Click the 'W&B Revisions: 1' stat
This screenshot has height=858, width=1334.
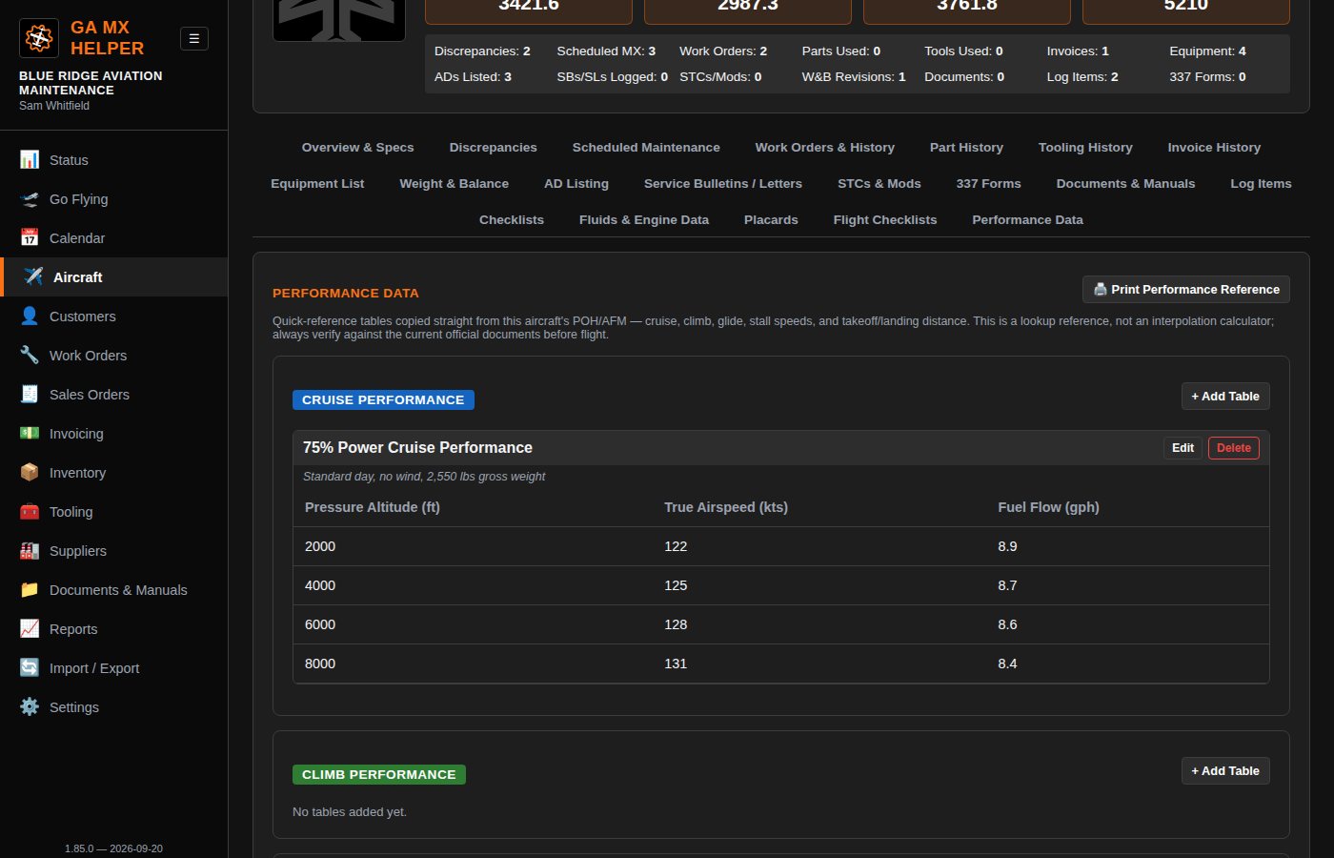854,76
